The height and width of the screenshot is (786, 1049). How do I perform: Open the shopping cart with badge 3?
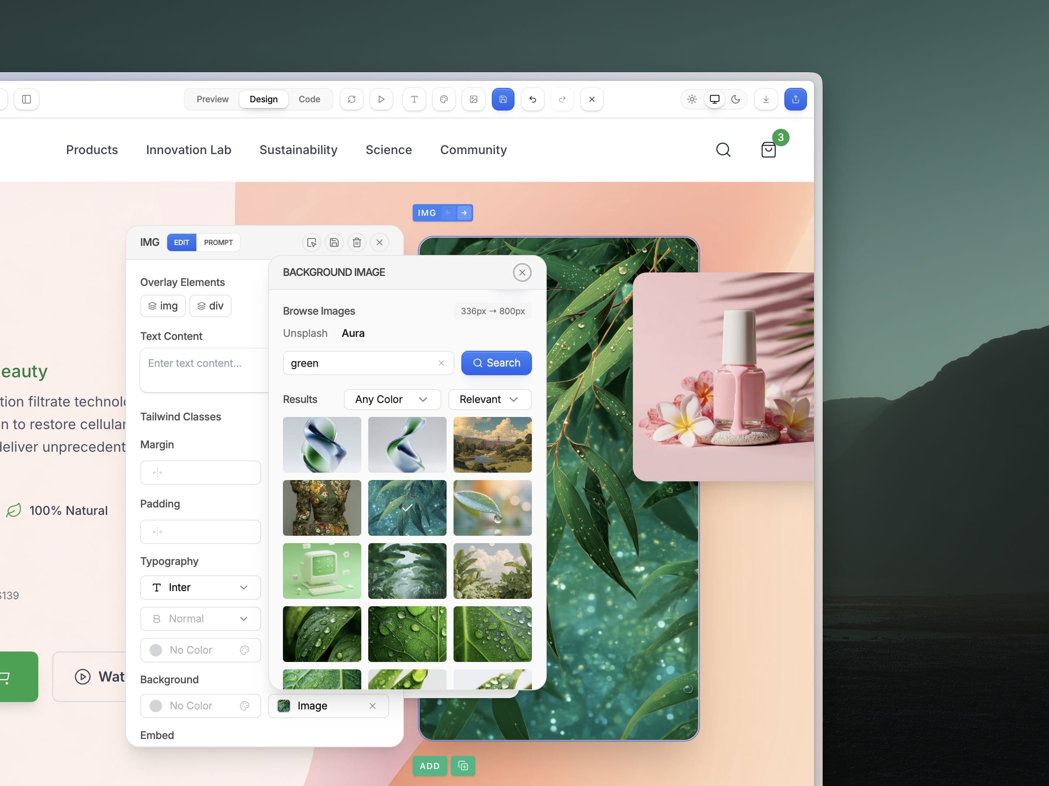click(769, 150)
